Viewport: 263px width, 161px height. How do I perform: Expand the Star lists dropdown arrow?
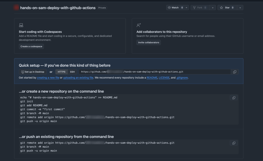240,8
